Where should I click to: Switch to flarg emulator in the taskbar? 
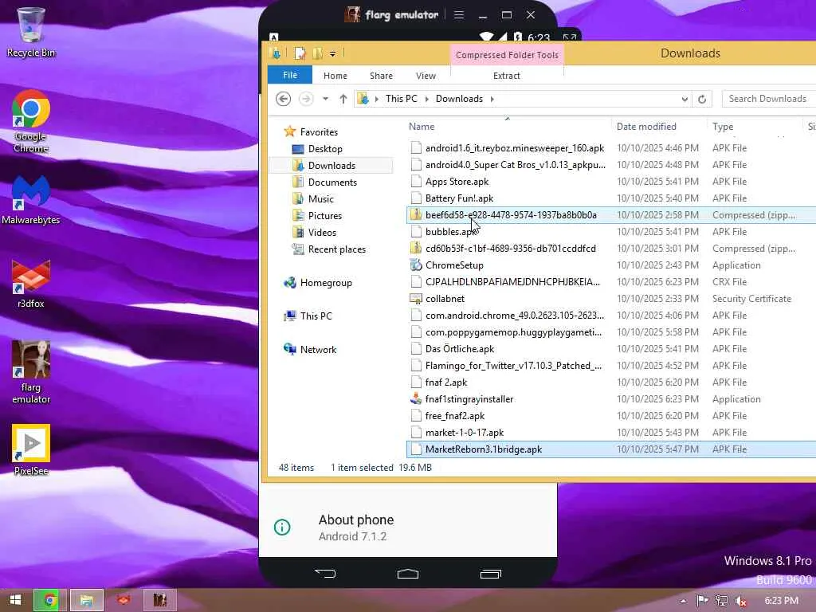click(x=159, y=600)
